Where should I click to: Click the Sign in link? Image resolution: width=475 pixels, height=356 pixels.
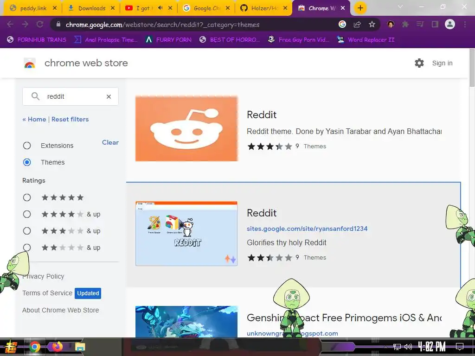442,63
